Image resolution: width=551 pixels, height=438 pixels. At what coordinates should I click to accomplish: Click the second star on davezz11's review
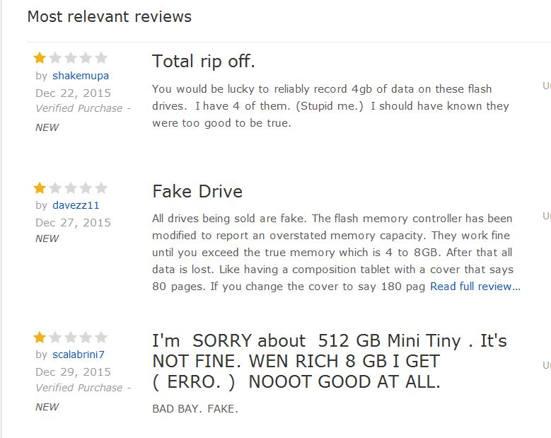[55, 188]
